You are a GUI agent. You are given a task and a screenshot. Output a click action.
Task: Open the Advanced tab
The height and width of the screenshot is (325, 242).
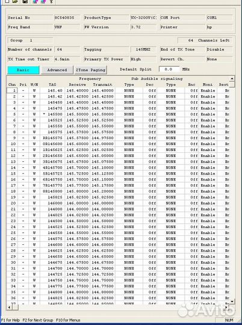[x=57, y=70]
